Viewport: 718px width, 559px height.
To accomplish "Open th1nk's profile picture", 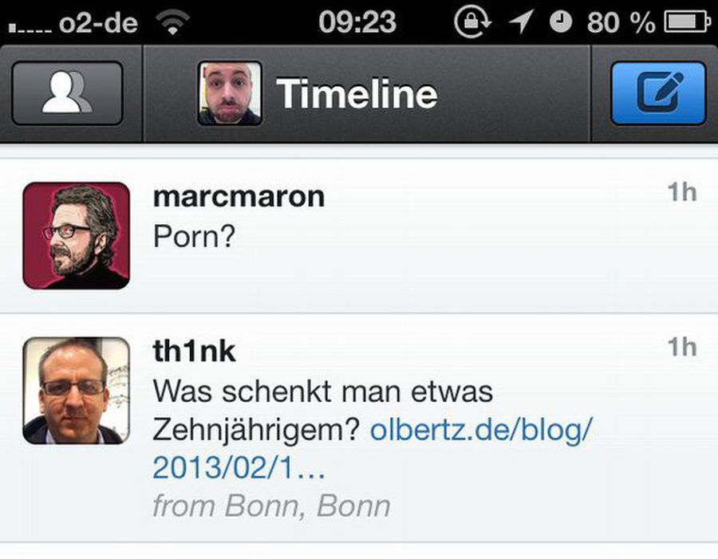I will (x=76, y=390).
